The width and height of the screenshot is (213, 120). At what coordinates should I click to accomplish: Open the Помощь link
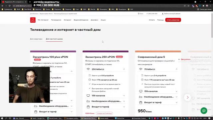160,20
